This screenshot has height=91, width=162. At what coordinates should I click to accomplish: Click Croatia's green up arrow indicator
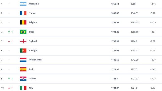[9, 79]
